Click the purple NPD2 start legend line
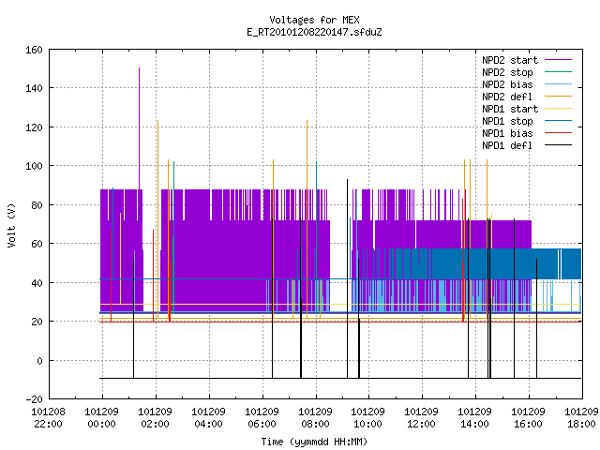 [x=558, y=60]
